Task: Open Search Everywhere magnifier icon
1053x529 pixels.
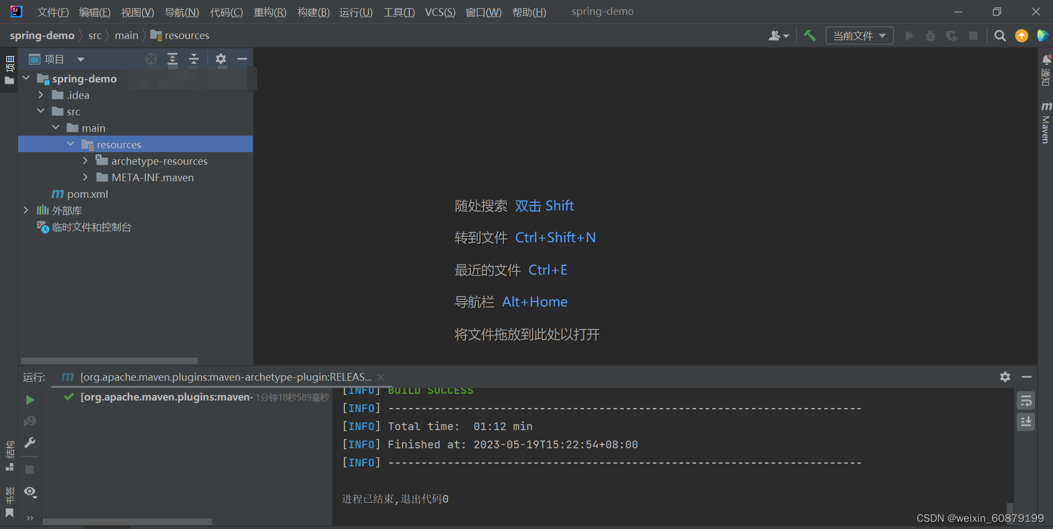Action: pyautogui.click(x=1000, y=35)
